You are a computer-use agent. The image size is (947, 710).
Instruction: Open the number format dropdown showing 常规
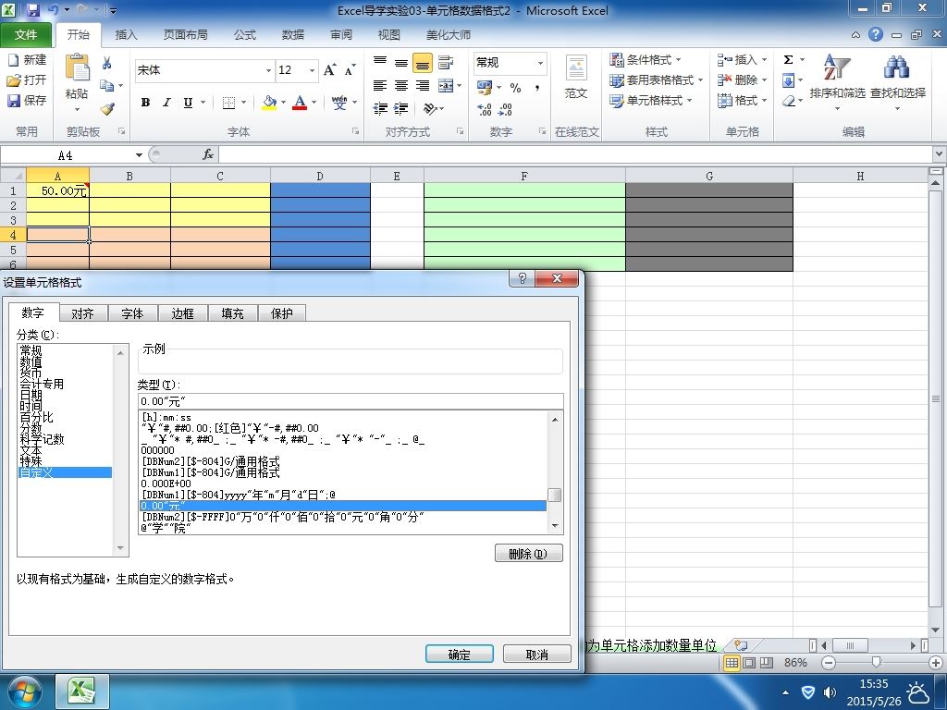540,63
